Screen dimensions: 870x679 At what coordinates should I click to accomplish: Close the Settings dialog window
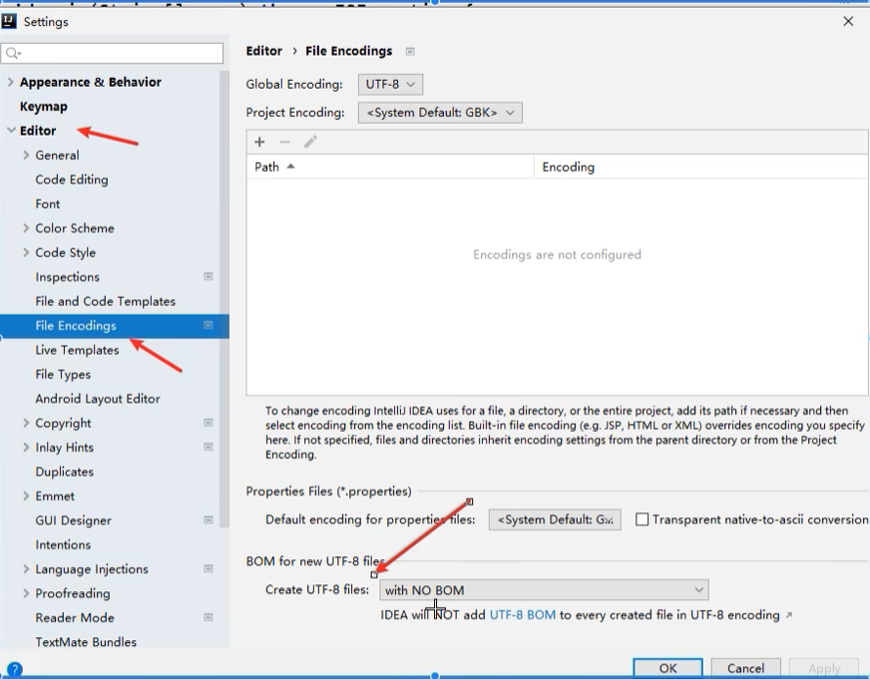(x=848, y=22)
